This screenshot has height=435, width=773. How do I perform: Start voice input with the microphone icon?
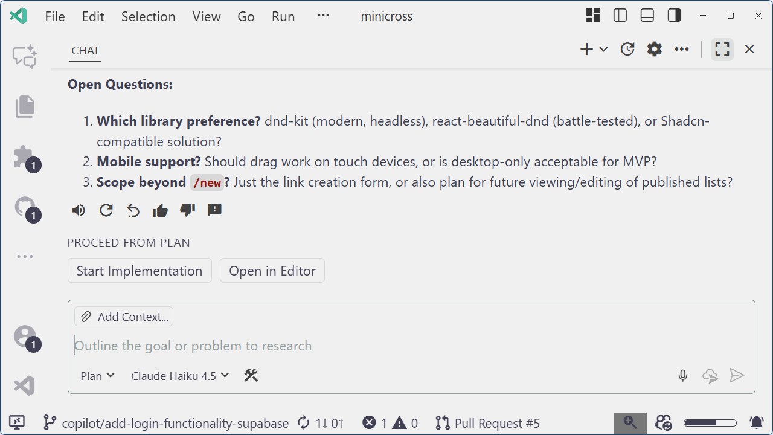click(x=682, y=375)
